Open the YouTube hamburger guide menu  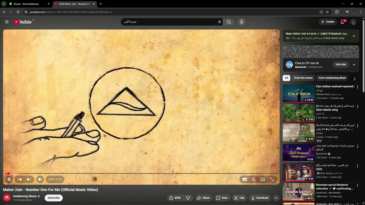pyautogui.click(x=7, y=22)
